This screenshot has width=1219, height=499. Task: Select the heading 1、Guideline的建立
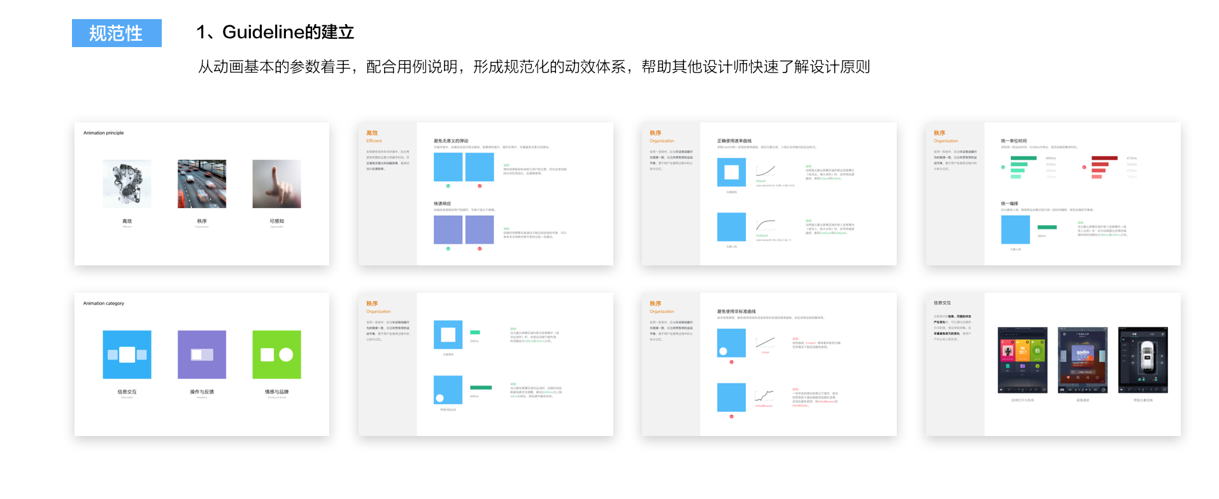click(x=275, y=32)
